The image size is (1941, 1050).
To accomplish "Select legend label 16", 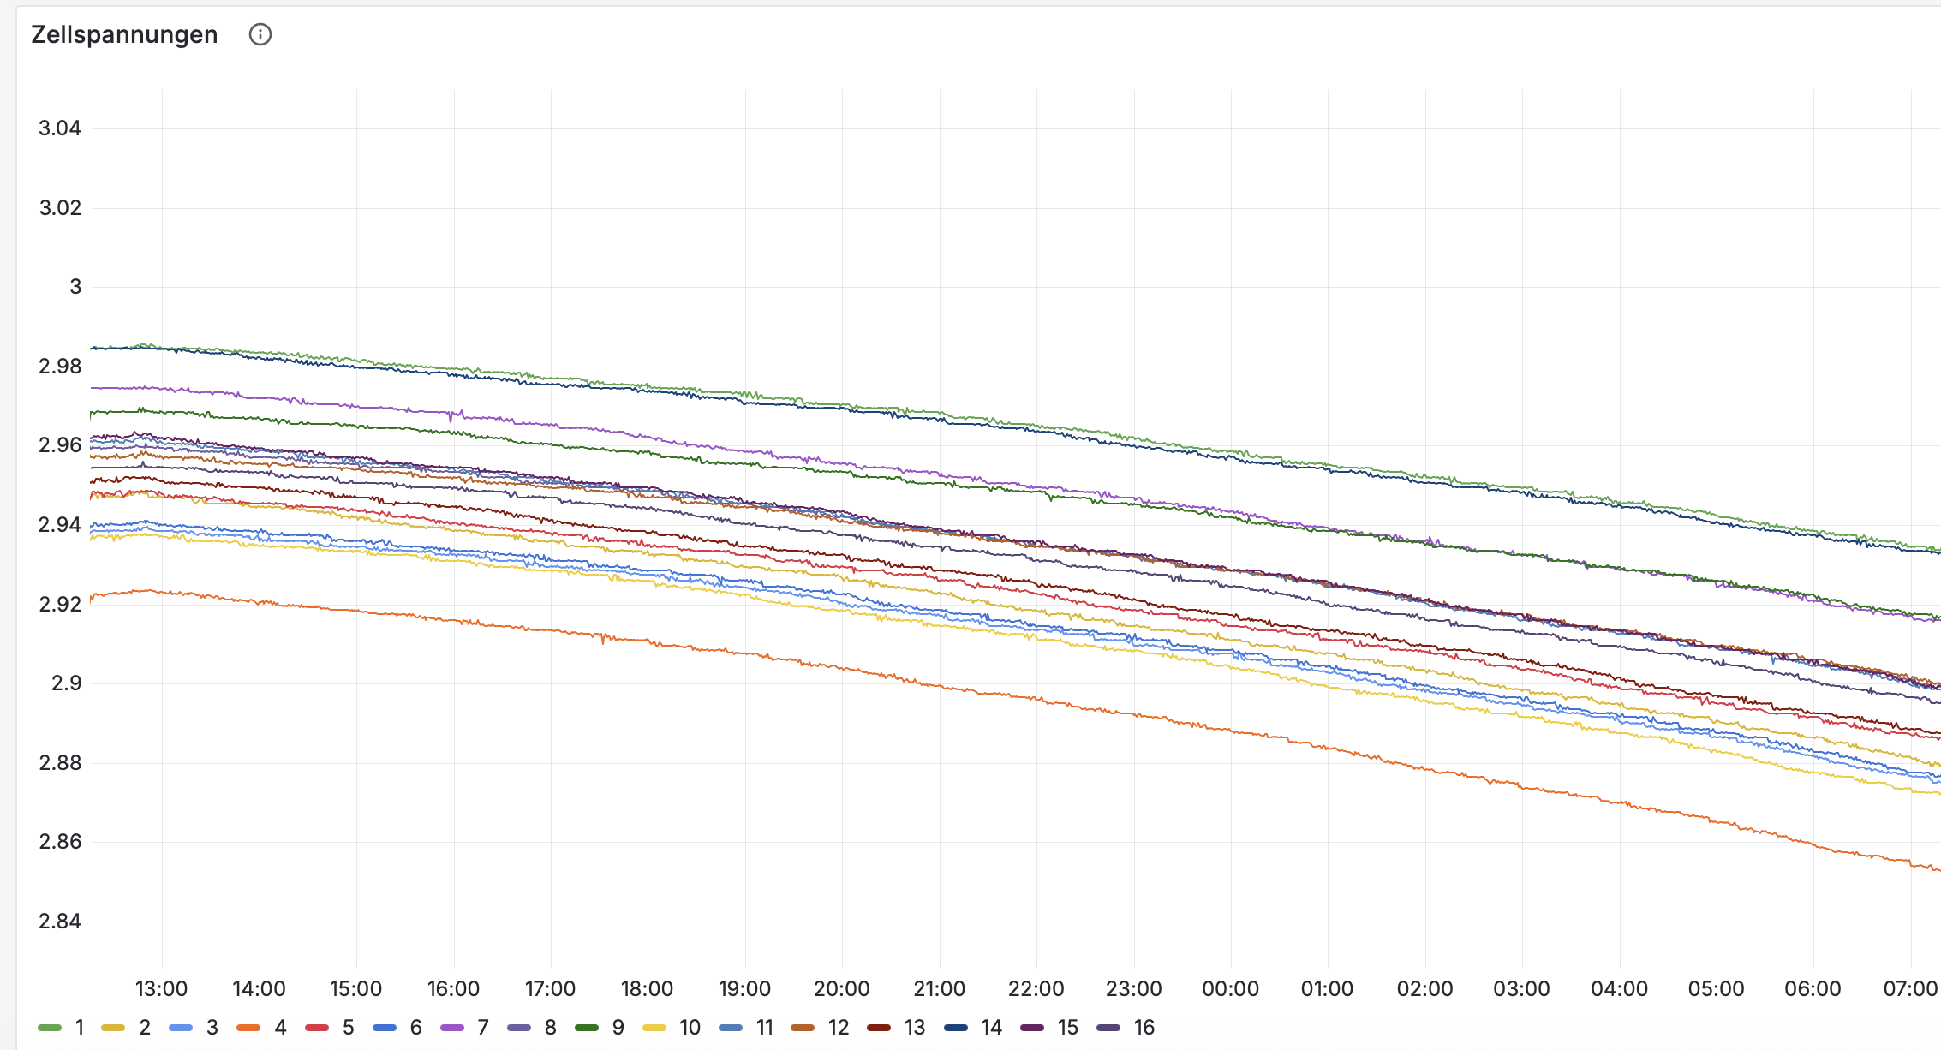I will [x=1144, y=1028].
